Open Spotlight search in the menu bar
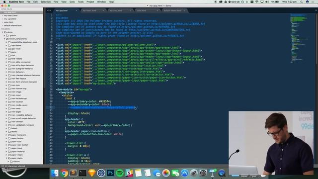Viewport: 318px width, 179px height. pyautogui.click(x=302, y=2)
